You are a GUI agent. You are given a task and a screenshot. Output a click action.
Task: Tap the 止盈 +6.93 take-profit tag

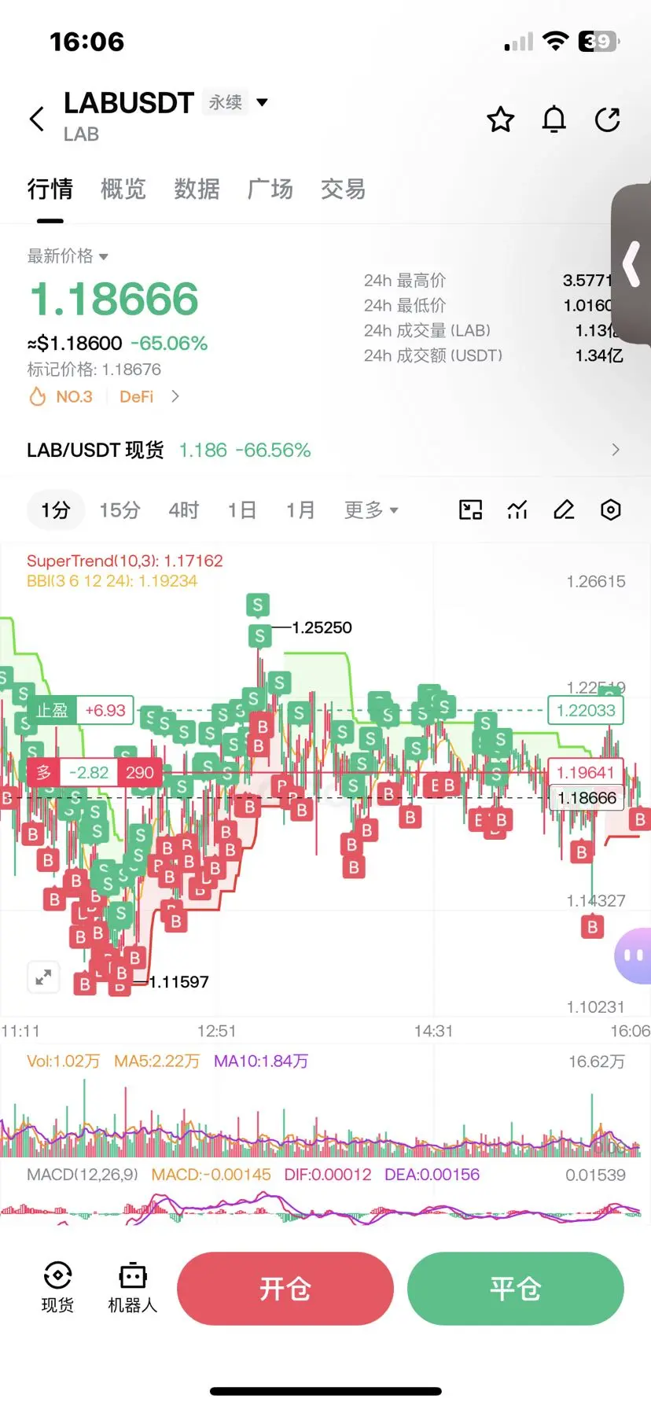coord(80,710)
